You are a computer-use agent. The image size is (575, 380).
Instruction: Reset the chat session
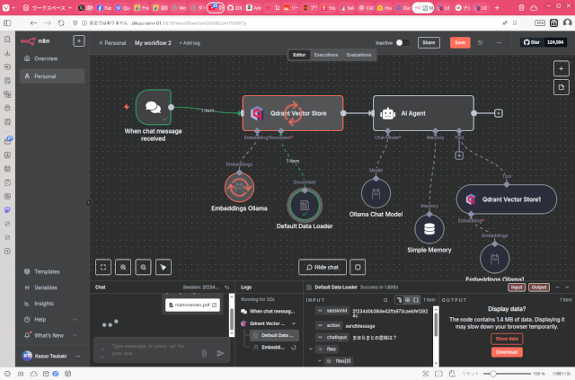tap(227, 287)
